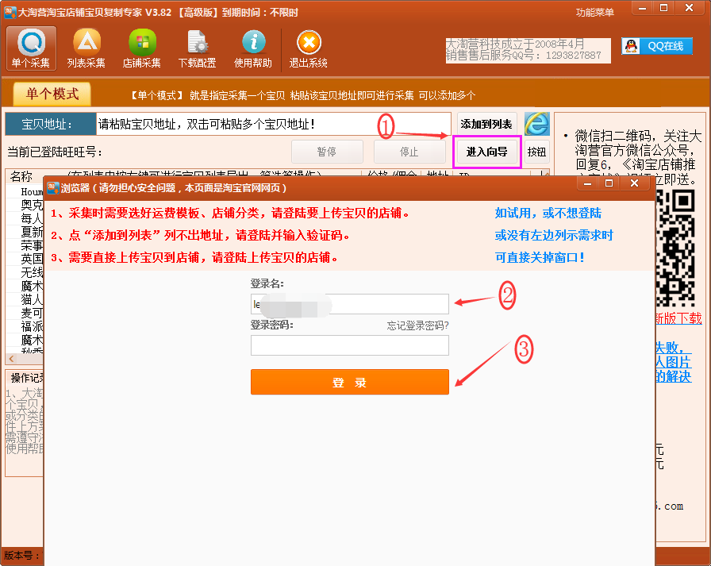Viewport: 711px width, 566px height.
Task: Close the 浏览器 dialog window
Action: click(634, 183)
